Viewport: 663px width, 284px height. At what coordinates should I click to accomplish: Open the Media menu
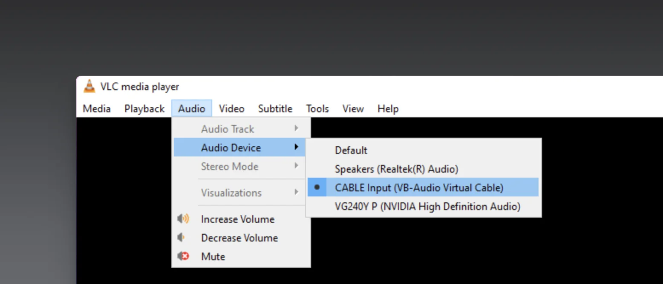[x=97, y=109]
